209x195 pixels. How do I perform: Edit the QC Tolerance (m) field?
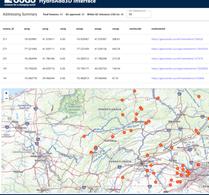coord(139,14)
